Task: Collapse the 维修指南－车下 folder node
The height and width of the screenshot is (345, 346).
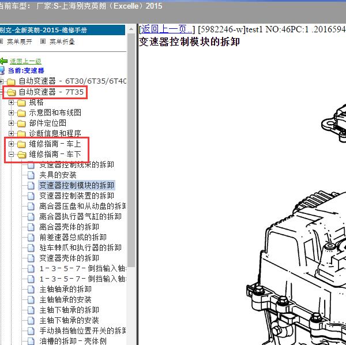Action: click(x=11, y=154)
